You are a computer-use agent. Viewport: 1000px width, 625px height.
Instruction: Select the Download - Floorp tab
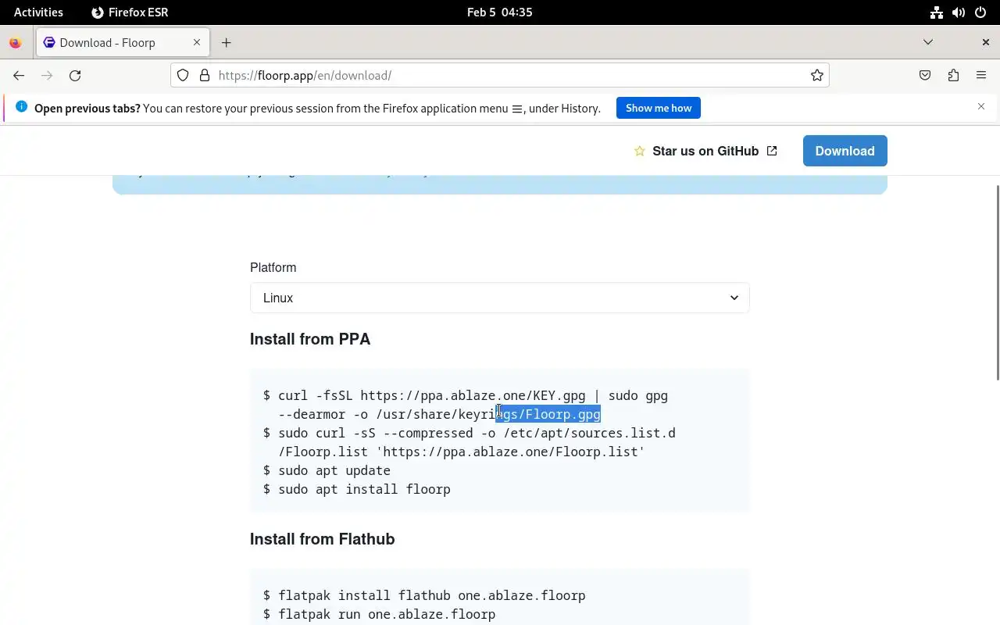click(122, 42)
